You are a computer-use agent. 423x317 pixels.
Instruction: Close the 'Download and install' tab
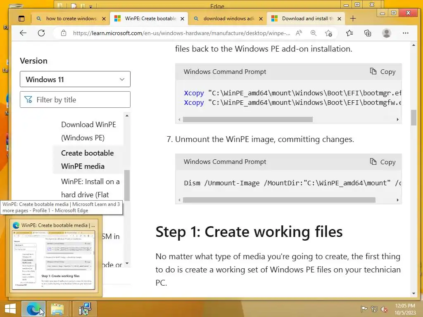(340, 19)
